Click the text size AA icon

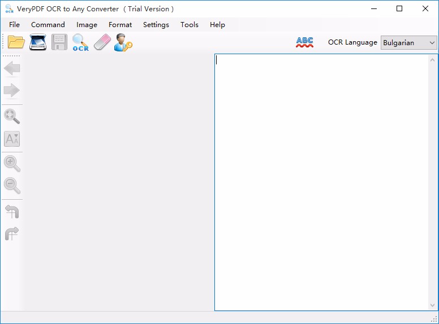(x=12, y=139)
